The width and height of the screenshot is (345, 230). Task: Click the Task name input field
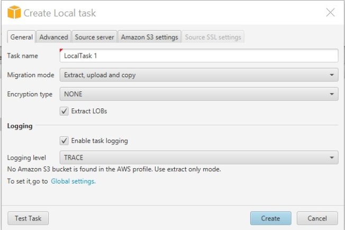pos(199,56)
